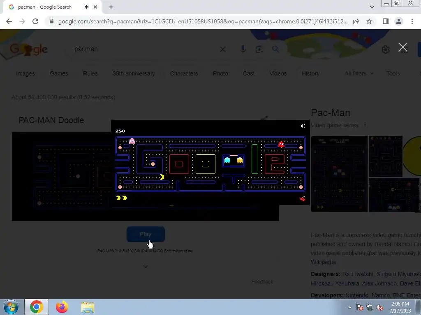The image size is (421, 315).
Task: Open search Tools
Action: 393,73
